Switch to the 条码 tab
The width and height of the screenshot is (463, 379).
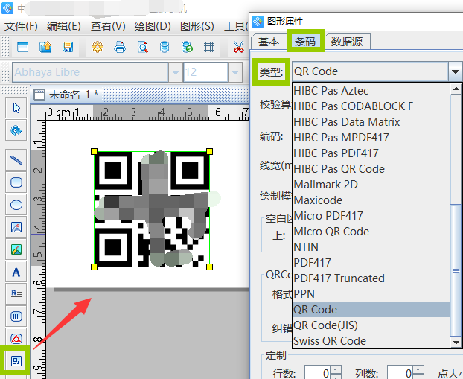pyautogui.click(x=305, y=42)
